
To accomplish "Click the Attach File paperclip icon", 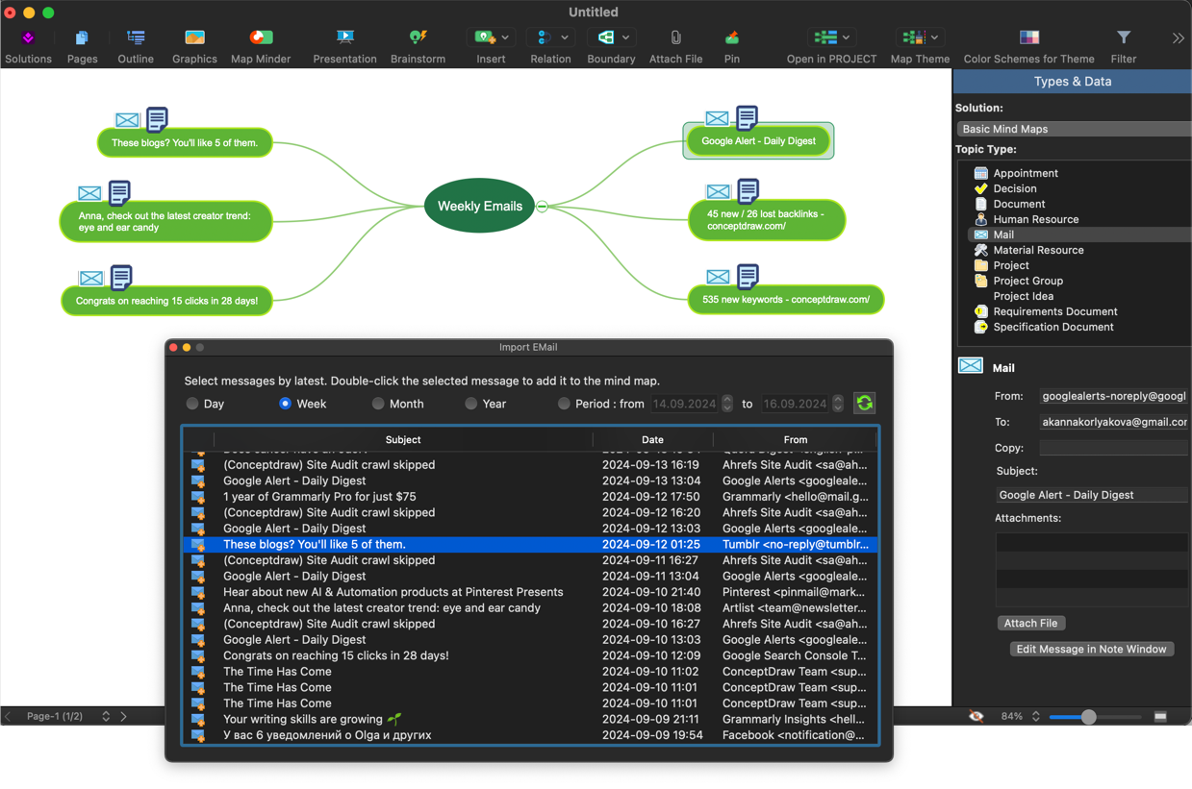I will pos(675,38).
